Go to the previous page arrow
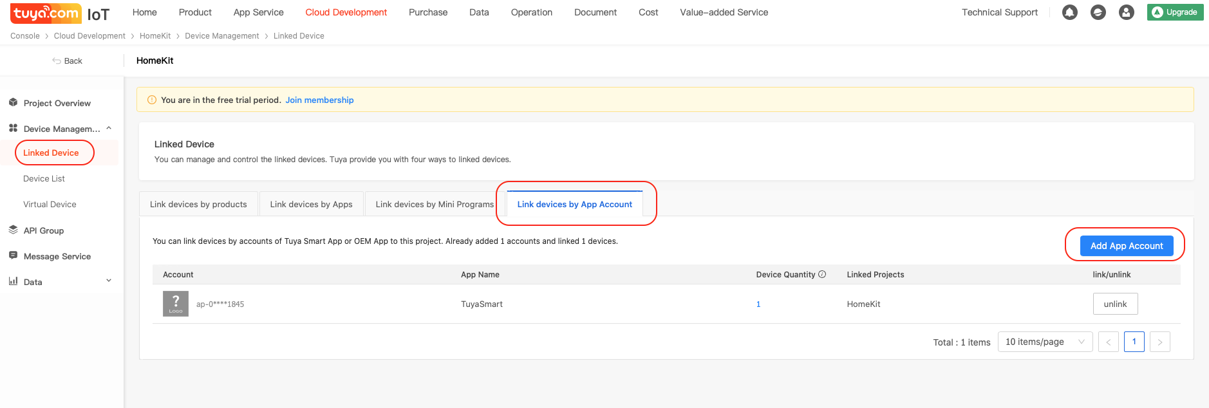This screenshot has height=408, width=1209. (1109, 342)
